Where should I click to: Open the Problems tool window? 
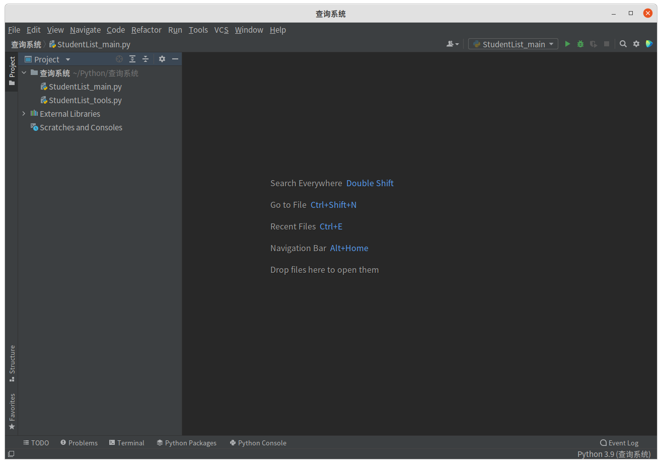[79, 443]
